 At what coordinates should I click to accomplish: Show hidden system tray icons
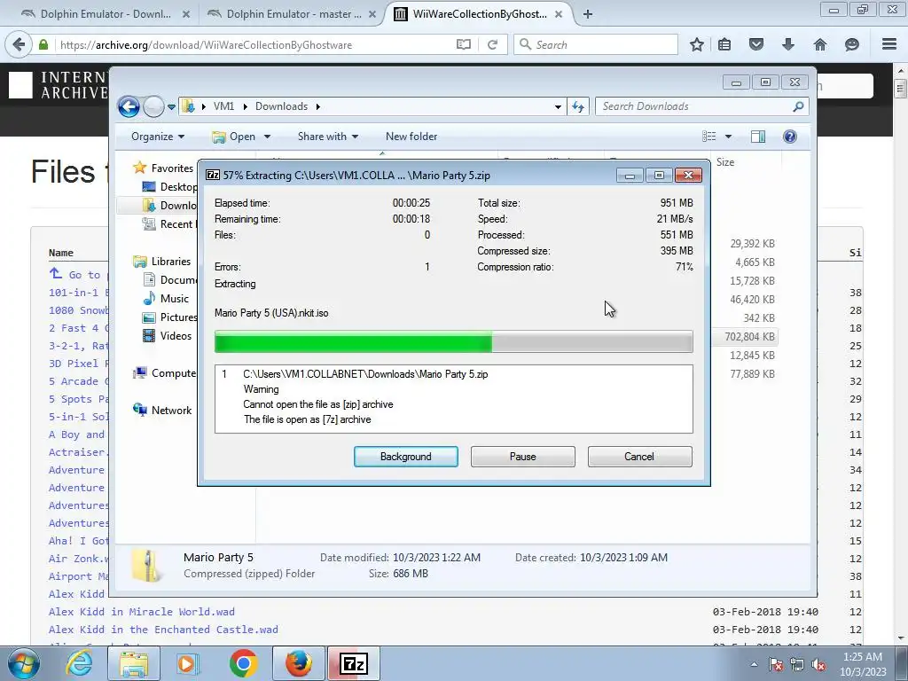[754, 664]
